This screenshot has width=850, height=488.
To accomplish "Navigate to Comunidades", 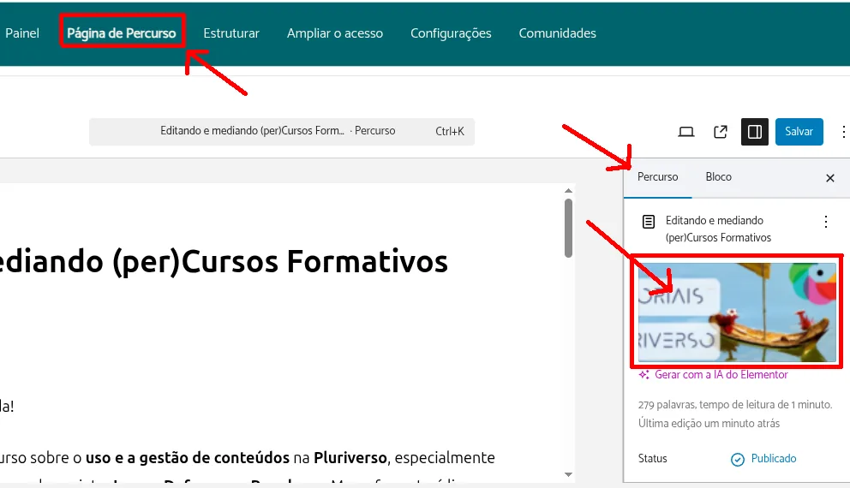I will click(557, 33).
